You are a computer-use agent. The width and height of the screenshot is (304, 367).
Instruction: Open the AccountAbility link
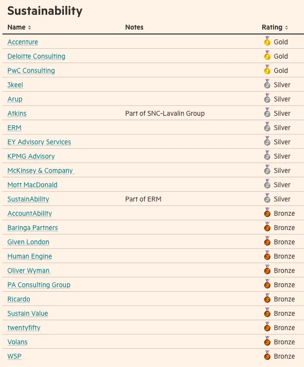(30, 213)
